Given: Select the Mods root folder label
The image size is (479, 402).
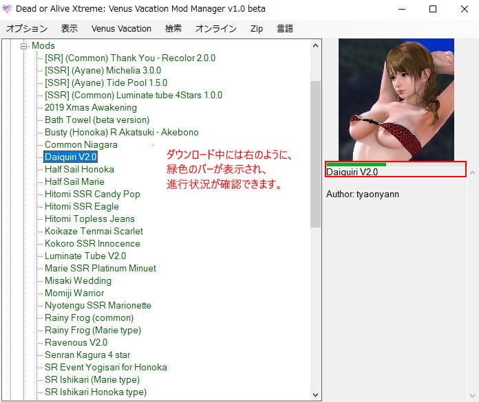Looking at the screenshot, I should (43, 46).
